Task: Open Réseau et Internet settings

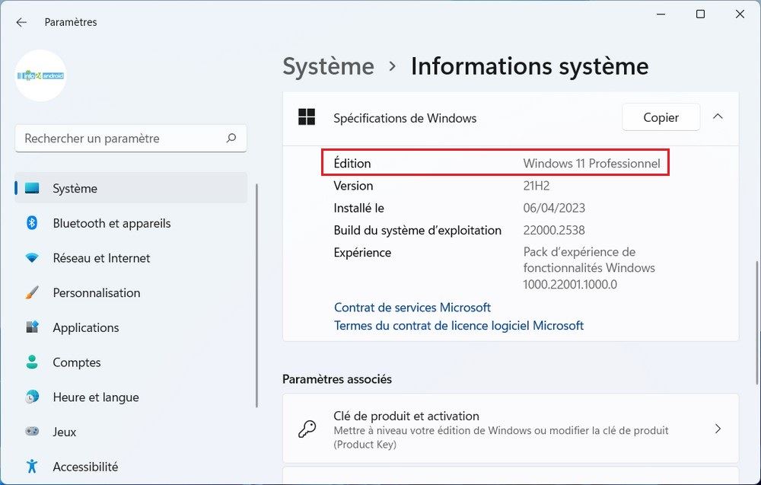Action: point(131,258)
